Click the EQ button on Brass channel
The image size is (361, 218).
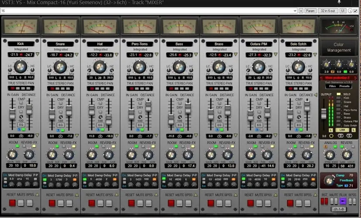219,125
